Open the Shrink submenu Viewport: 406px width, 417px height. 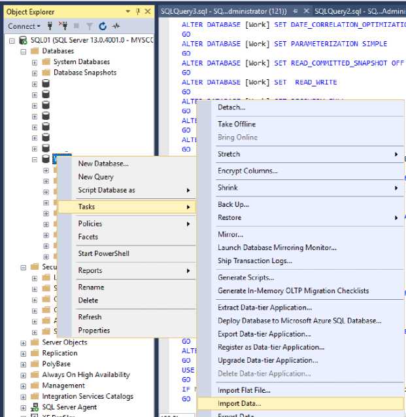coord(301,188)
